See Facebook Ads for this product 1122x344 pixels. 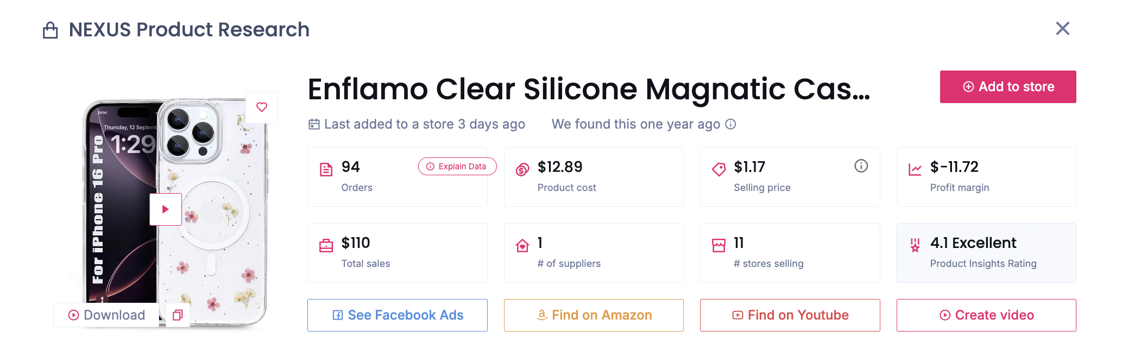[397, 315]
